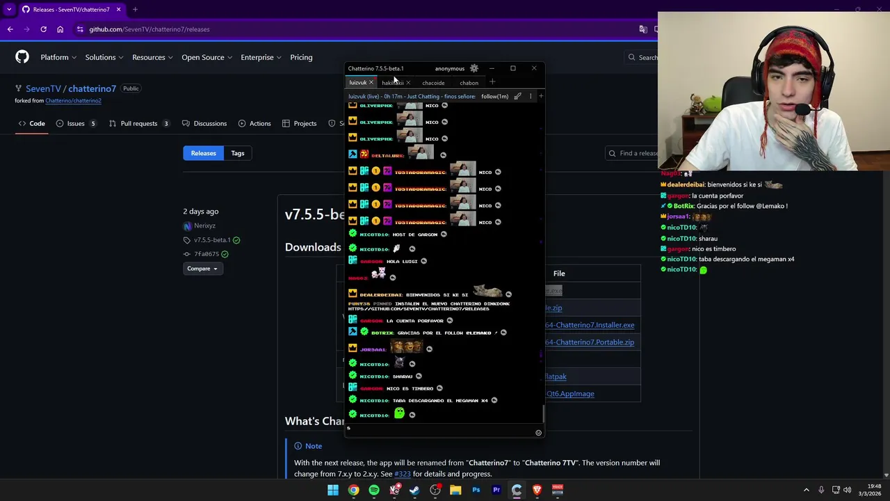Image resolution: width=890 pixels, height=501 pixels.
Task: Open Nerixyz author profile
Action: (x=204, y=225)
